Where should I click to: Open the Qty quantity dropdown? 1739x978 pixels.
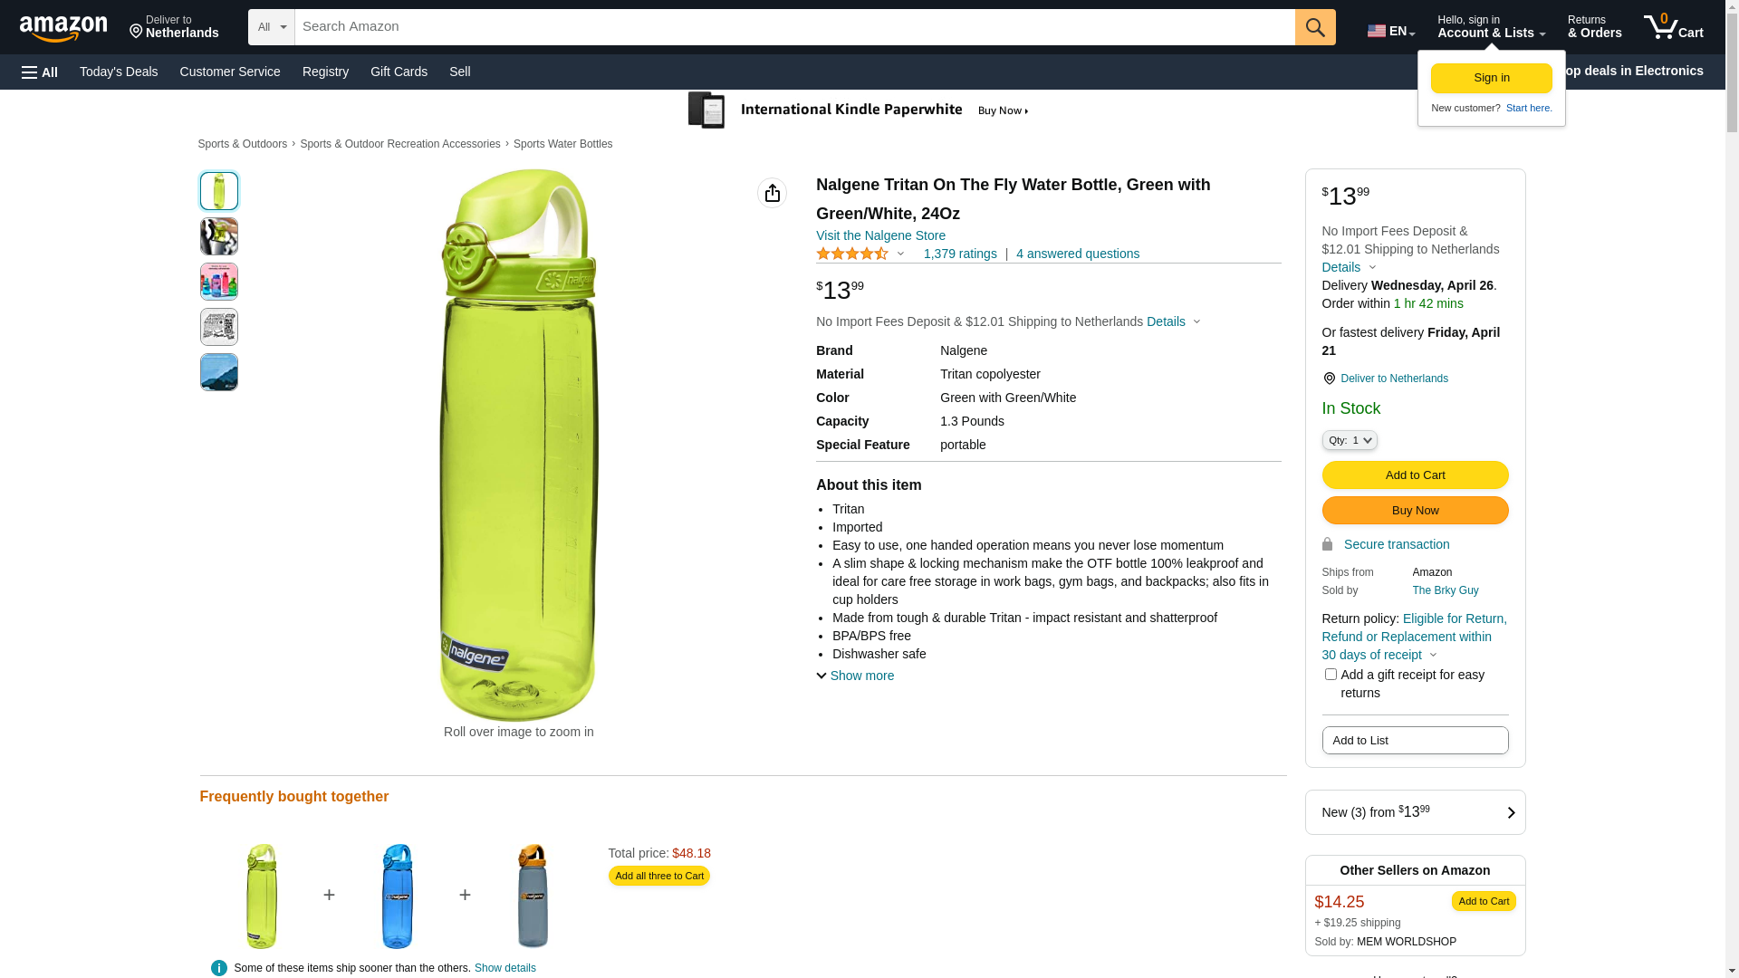tap(1350, 441)
